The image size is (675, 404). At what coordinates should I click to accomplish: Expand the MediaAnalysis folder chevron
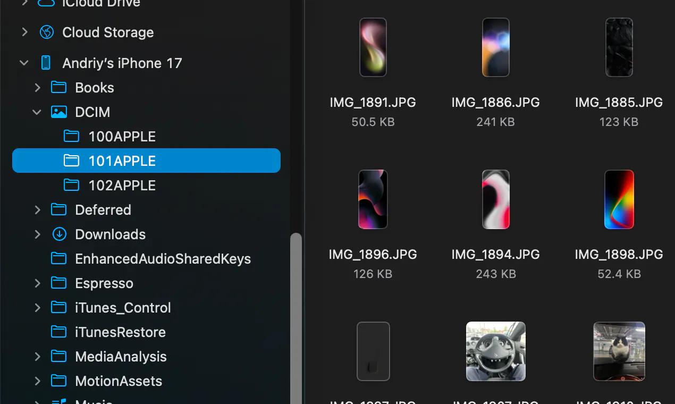pos(37,357)
